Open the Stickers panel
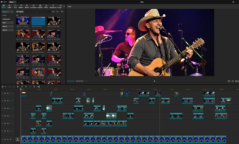239x144 pixels. pyautogui.click(x=21, y=6)
